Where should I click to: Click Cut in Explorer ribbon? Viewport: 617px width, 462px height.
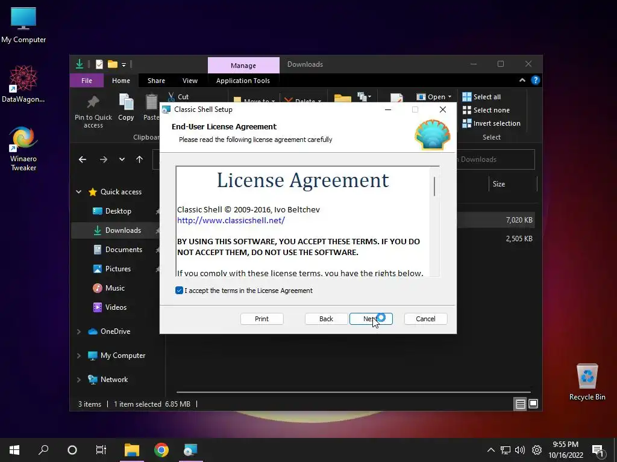click(178, 97)
